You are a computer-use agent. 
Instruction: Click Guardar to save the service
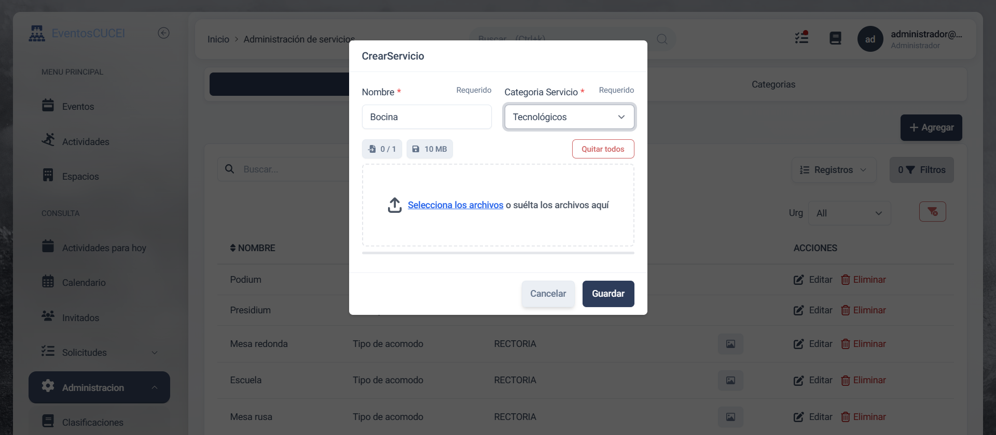point(608,294)
